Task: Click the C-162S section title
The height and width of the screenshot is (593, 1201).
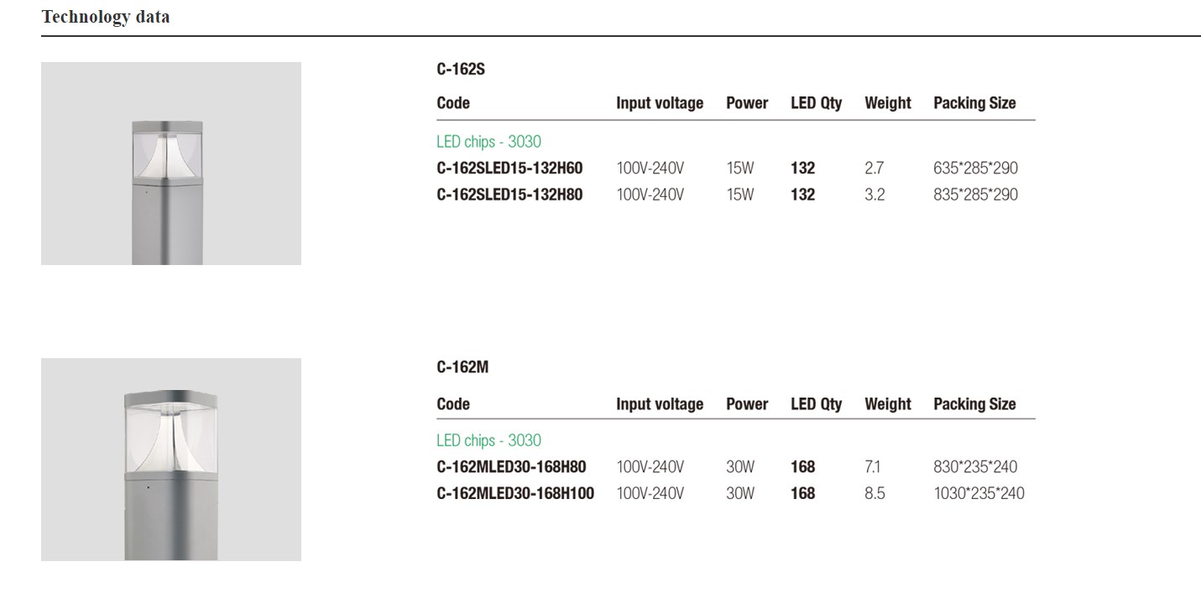Action: coord(461,70)
